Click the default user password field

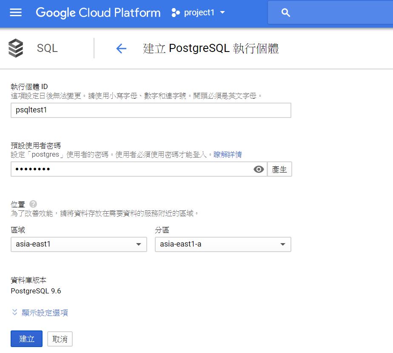point(128,169)
